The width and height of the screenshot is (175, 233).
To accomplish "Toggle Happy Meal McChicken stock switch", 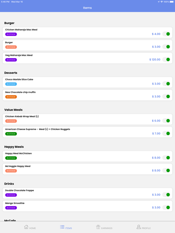I will (166, 158).
